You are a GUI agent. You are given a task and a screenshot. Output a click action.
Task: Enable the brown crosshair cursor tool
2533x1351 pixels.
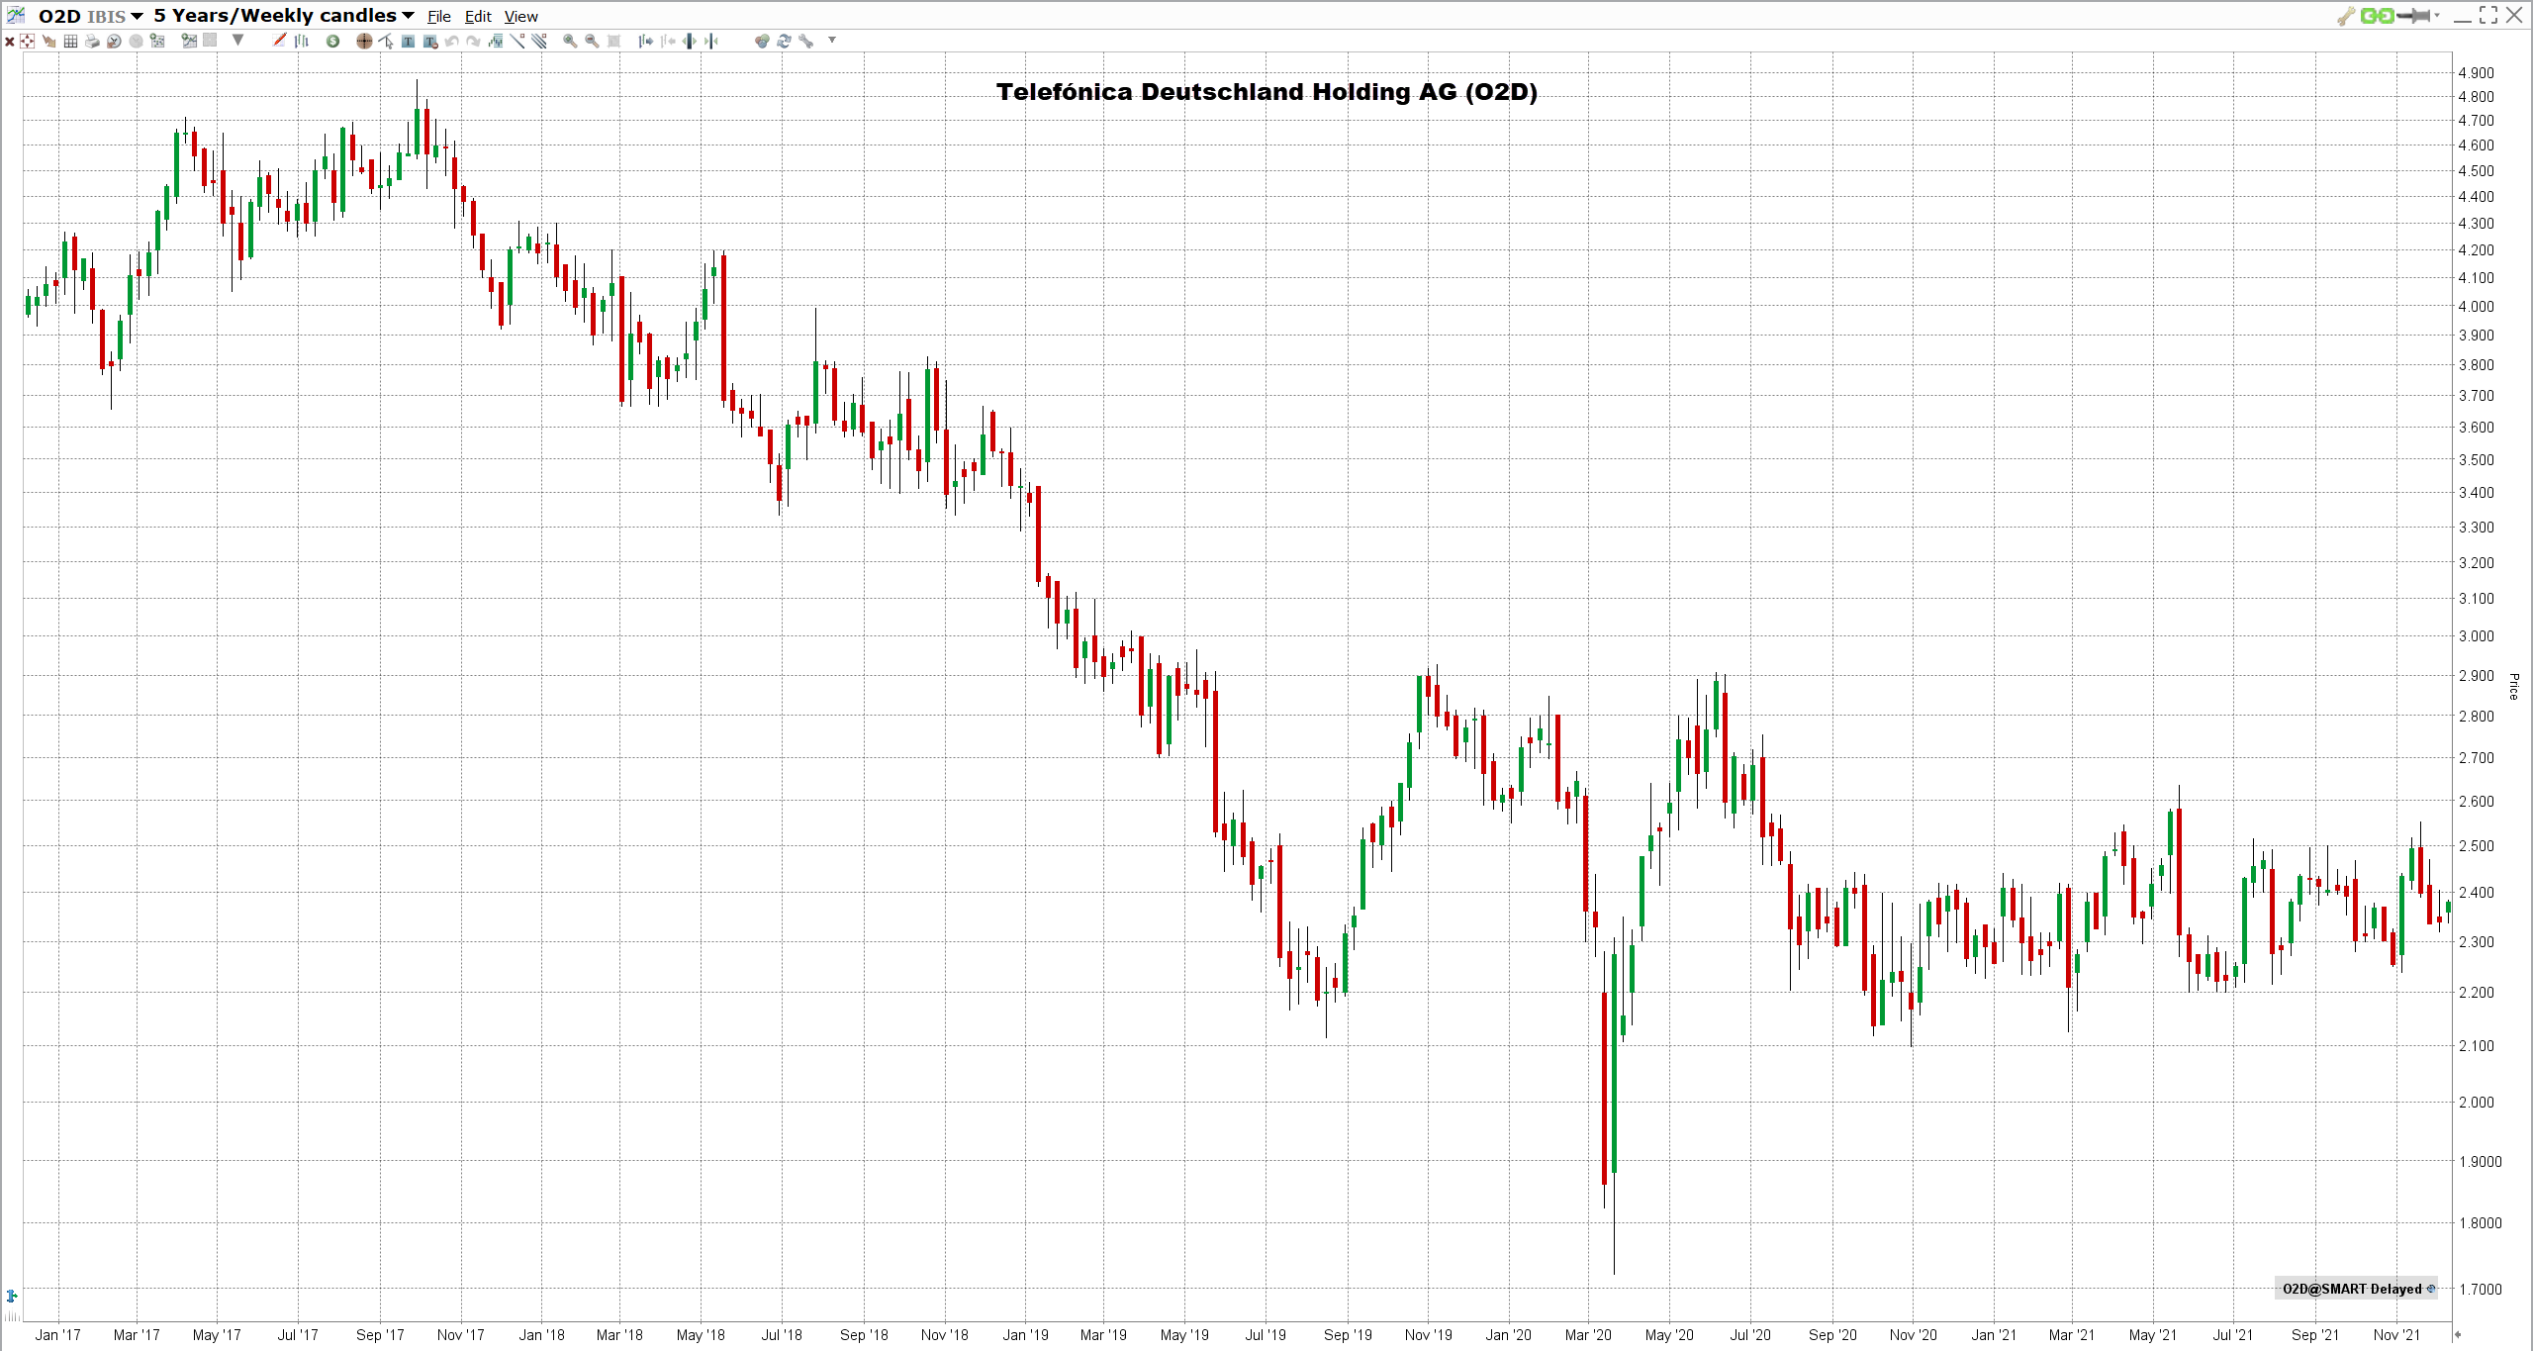[364, 41]
